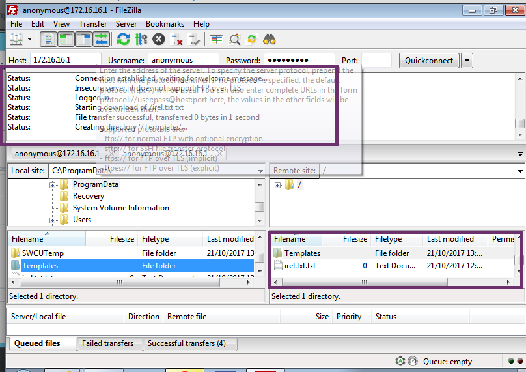
Task: Sort queue by Server/Local file column
Action: point(66,317)
